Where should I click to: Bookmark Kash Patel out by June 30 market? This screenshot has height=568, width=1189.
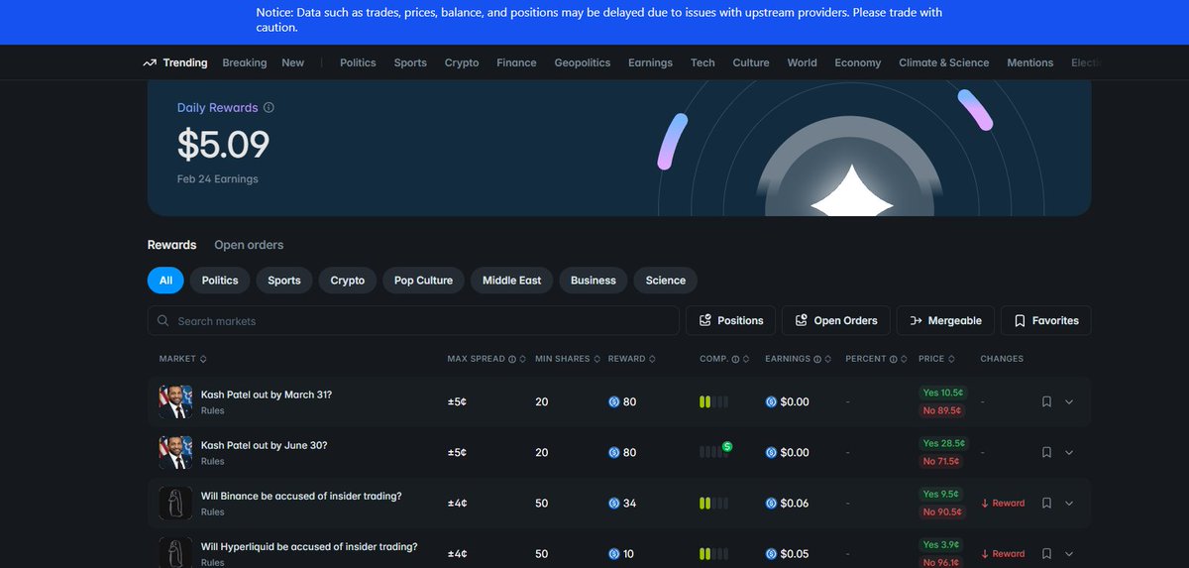pos(1046,453)
